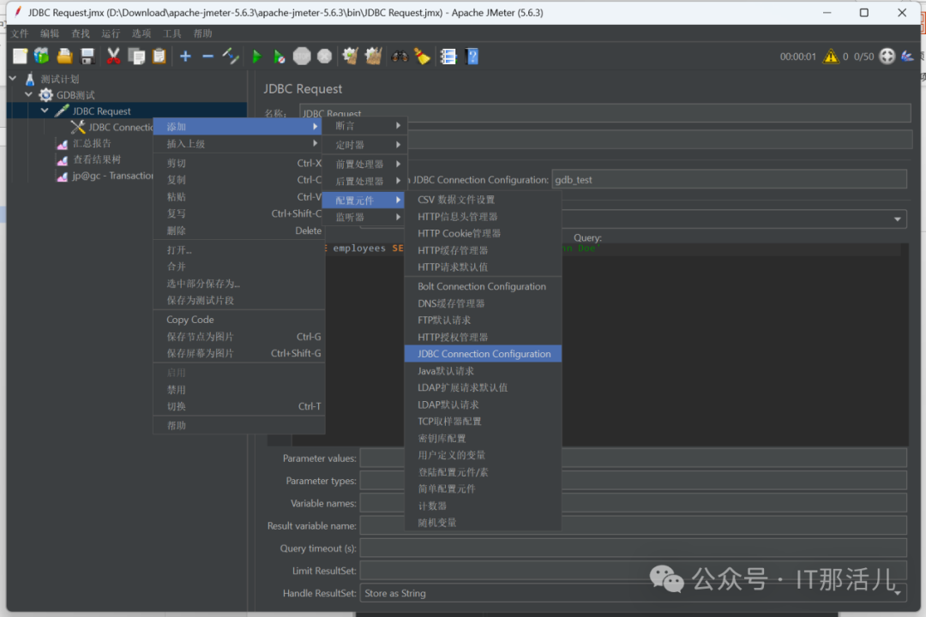Choose CSV 数据文件设置 from menu

(x=483, y=200)
